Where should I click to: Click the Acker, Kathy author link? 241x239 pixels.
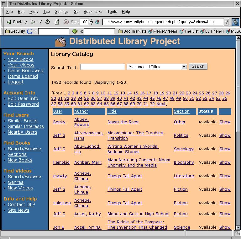coord(88,214)
